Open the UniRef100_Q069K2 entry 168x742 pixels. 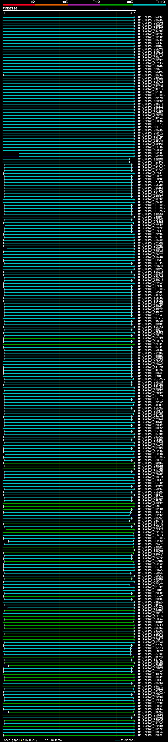pyautogui.click(x=151, y=40)
